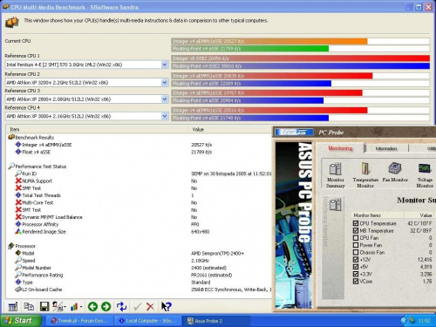This screenshot has width=436, height=327.
Task: Enable the Chassis Fan monitor checkbox
Action: (x=356, y=252)
